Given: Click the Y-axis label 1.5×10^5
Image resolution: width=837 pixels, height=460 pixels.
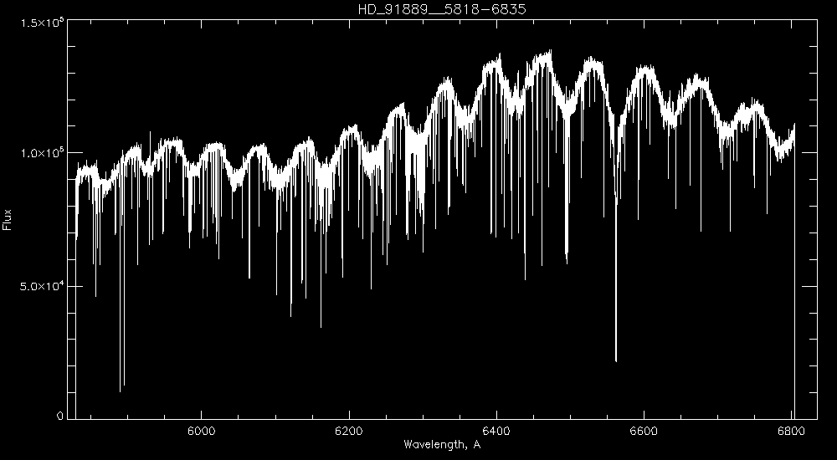Looking at the screenshot, I should [x=43, y=23].
